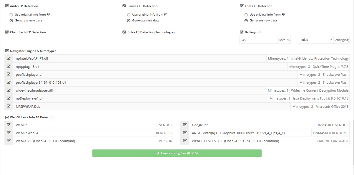Screen dimensions: 354x175
Task: Select 'Use original info from FP' for Audio
Action: click(x=11, y=15)
